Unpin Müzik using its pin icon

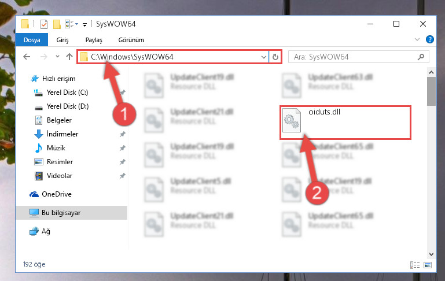pyautogui.click(x=122, y=148)
